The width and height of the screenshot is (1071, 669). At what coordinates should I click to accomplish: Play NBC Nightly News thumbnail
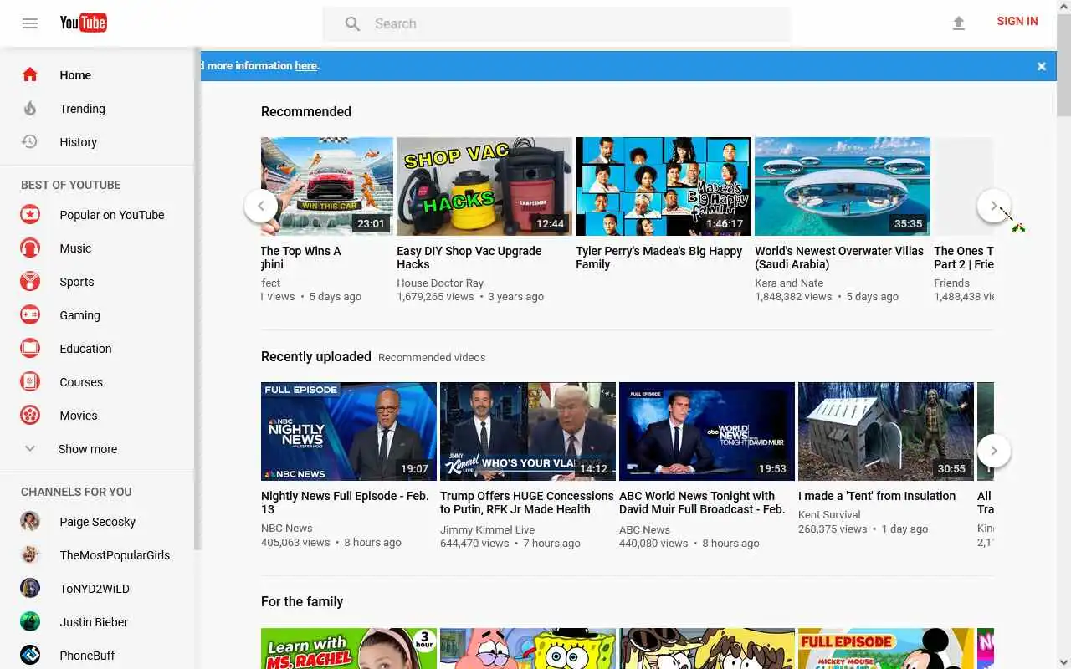pyautogui.click(x=349, y=432)
